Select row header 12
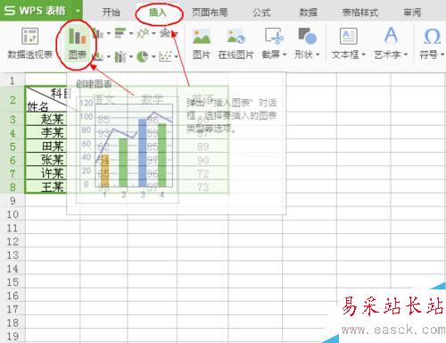This screenshot has height=343, width=446. point(12,241)
